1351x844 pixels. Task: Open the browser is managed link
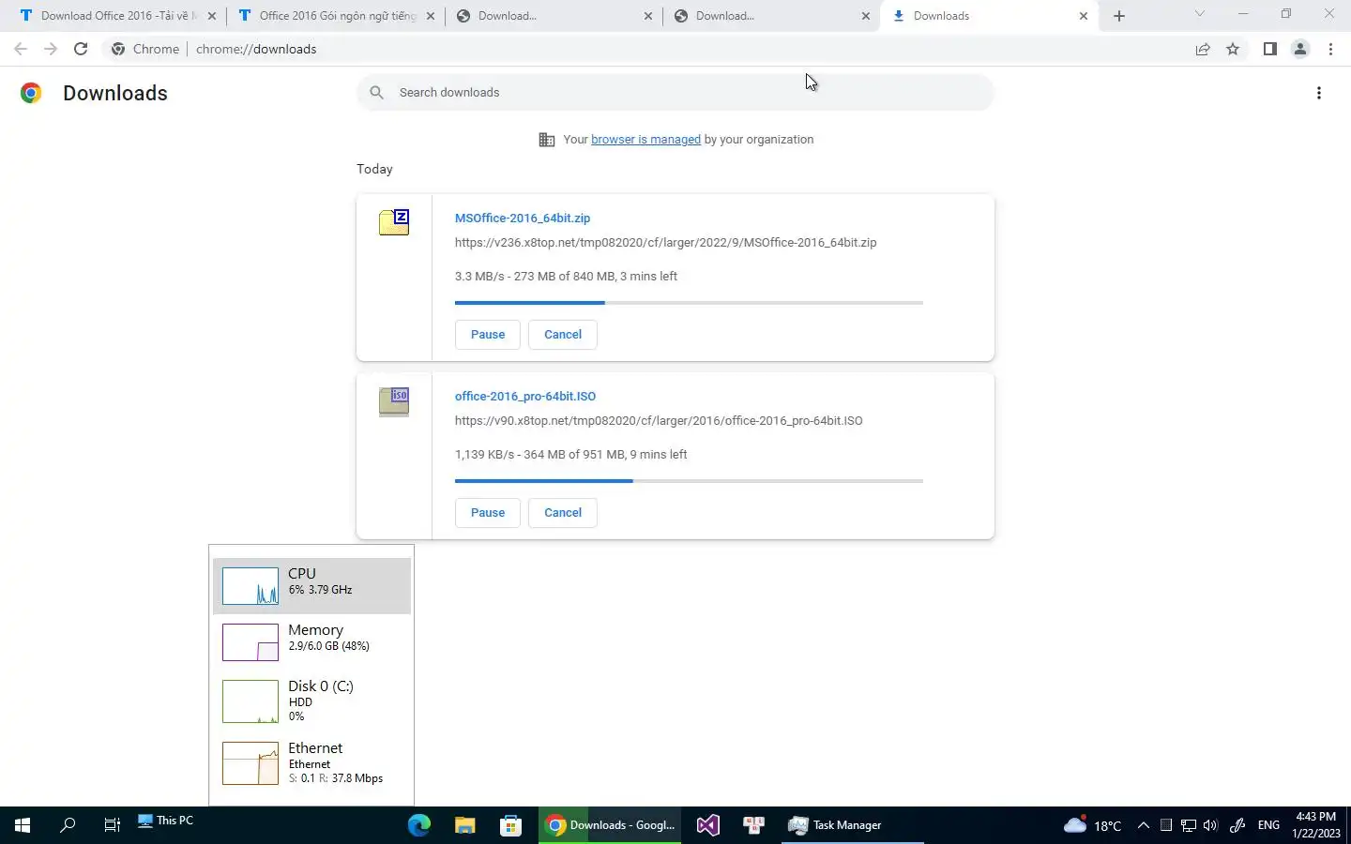coord(645,140)
